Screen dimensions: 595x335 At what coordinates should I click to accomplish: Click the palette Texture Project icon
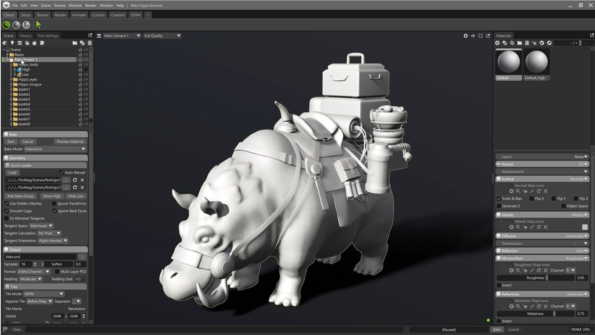click(x=42, y=43)
